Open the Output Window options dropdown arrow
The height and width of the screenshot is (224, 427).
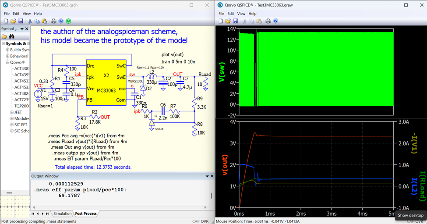pos(207,176)
